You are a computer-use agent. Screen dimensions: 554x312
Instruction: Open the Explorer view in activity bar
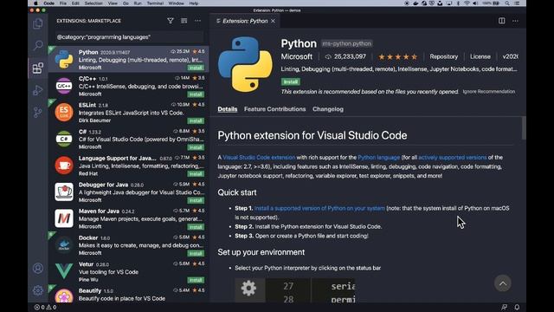[x=38, y=23]
